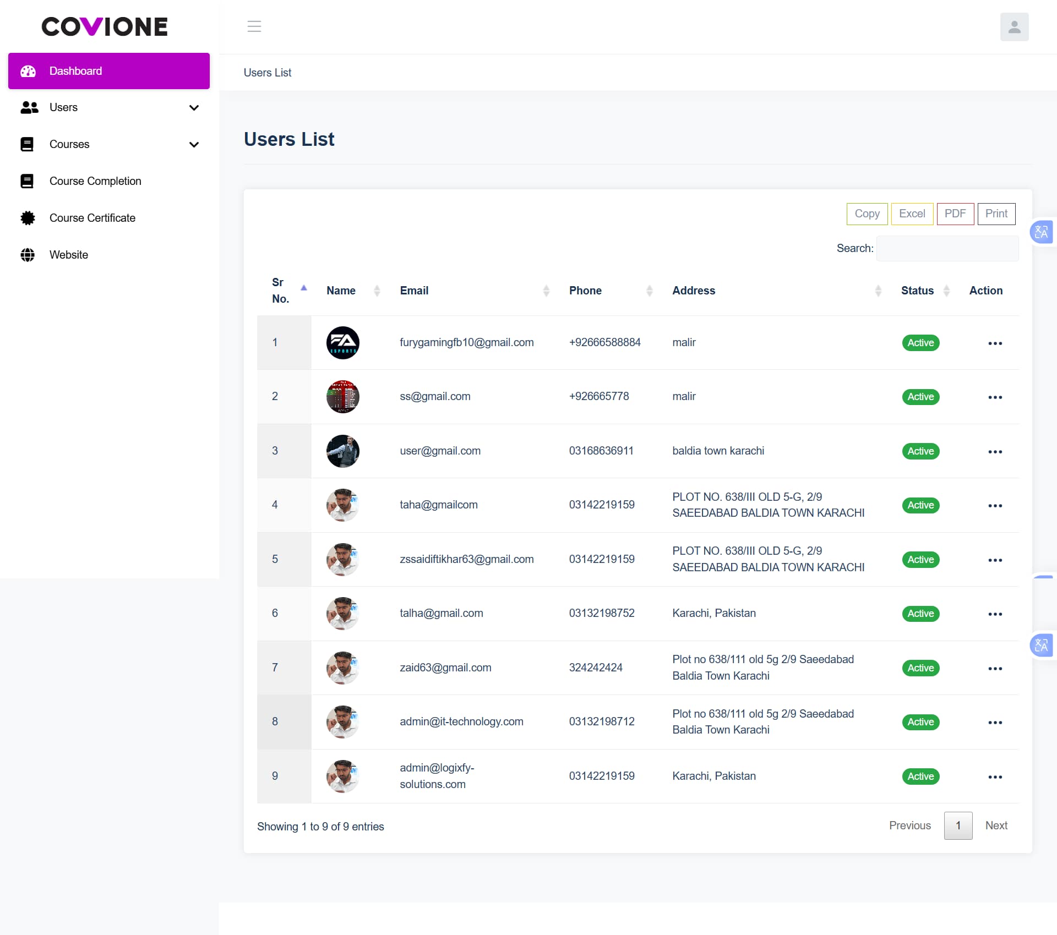This screenshot has height=935, width=1057.
Task: Click the PDF export button
Action: (955, 214)
